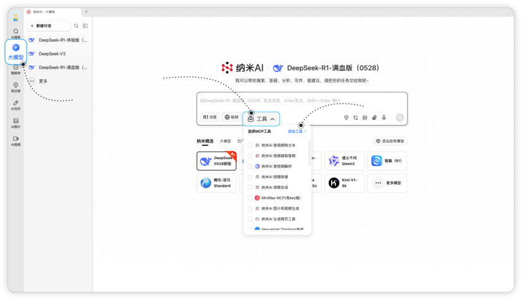Click the user avatar at sidebar top
This screenshot has width=522, height=300.
tap(16, 17)
